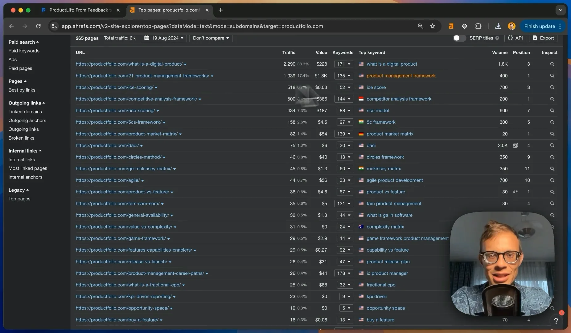571x333 pixels.
Task: Click the SERP titles info icon
Action: click(x=497, y=38)
